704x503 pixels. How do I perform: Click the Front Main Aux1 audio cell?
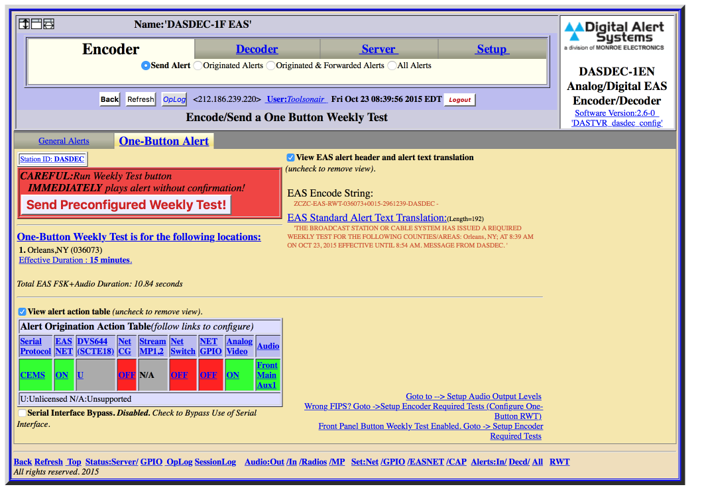coord(268,375)
